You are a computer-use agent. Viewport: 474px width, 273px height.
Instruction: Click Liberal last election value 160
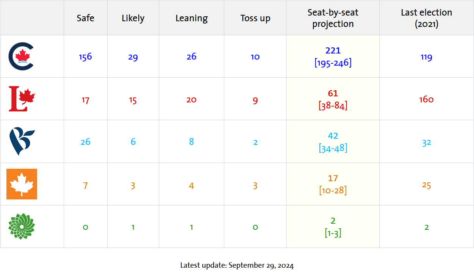click(426, 99)
